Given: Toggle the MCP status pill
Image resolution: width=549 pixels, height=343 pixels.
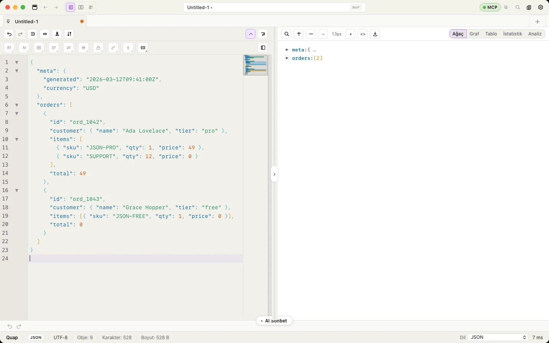Looking at the screenshot, I should tap(490, 7).
